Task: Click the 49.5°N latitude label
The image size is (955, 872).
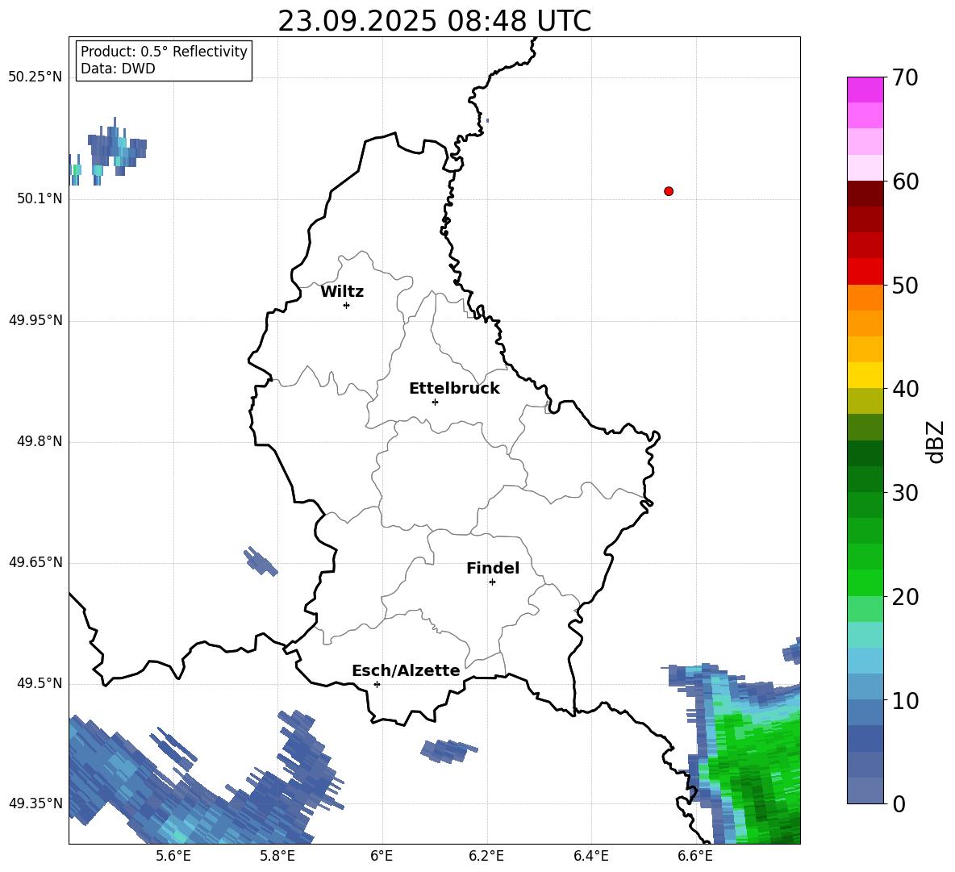Action: pos(40,683)
